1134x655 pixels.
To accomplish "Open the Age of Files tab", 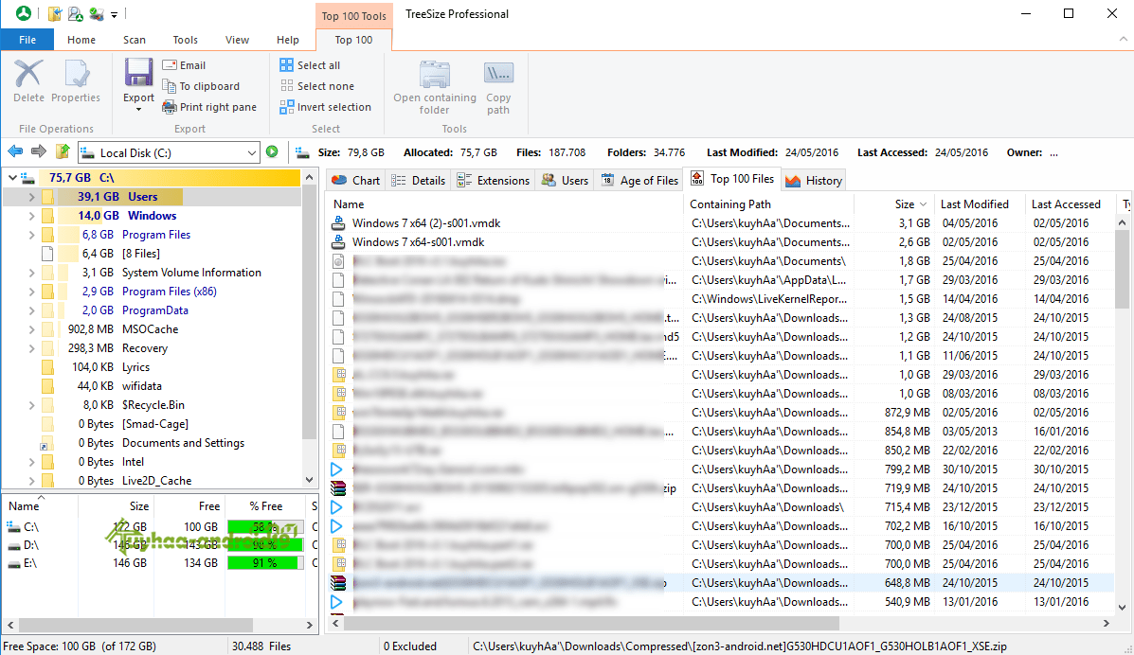I will [x=639, y=181].
